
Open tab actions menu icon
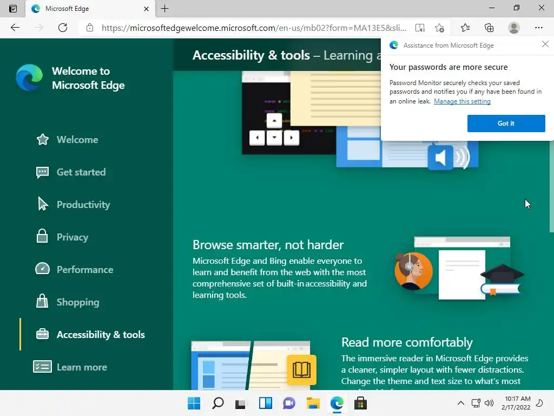[13, 9]
